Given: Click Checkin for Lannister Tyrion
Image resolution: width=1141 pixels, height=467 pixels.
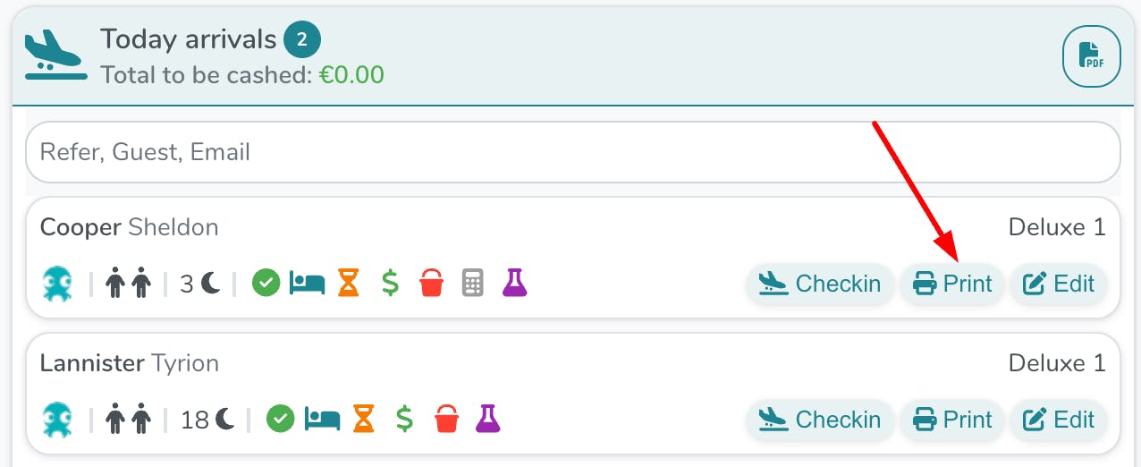Looking at the screenshot, I should [x=820, y=420].
